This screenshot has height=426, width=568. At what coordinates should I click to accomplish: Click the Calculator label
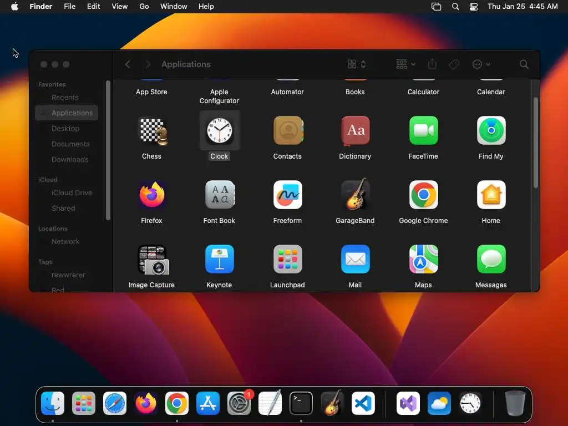tap(423, 92)
